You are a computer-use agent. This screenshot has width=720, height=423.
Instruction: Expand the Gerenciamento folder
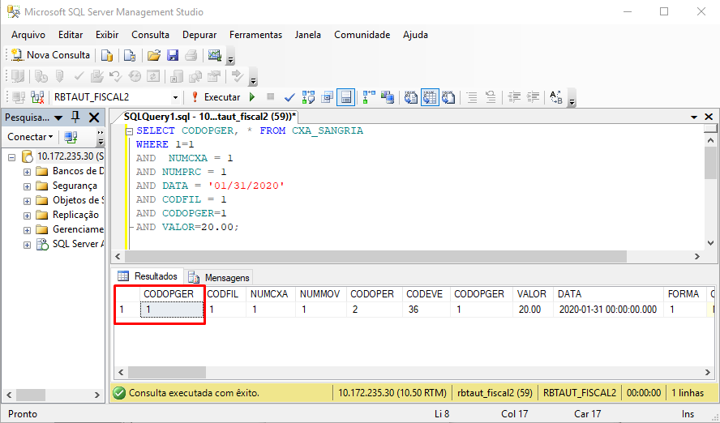(x=27, y=230)
